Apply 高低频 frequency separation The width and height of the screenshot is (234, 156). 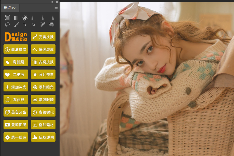pyautogui.click(x=16, y=62)
